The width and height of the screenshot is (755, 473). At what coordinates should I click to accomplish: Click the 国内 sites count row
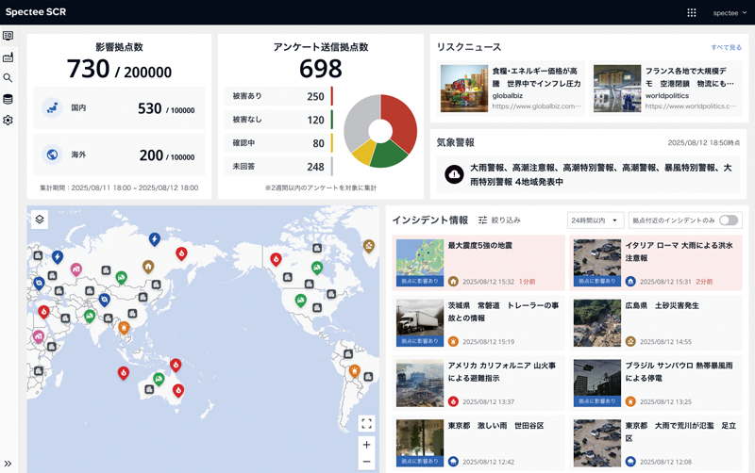pos(119,107)
